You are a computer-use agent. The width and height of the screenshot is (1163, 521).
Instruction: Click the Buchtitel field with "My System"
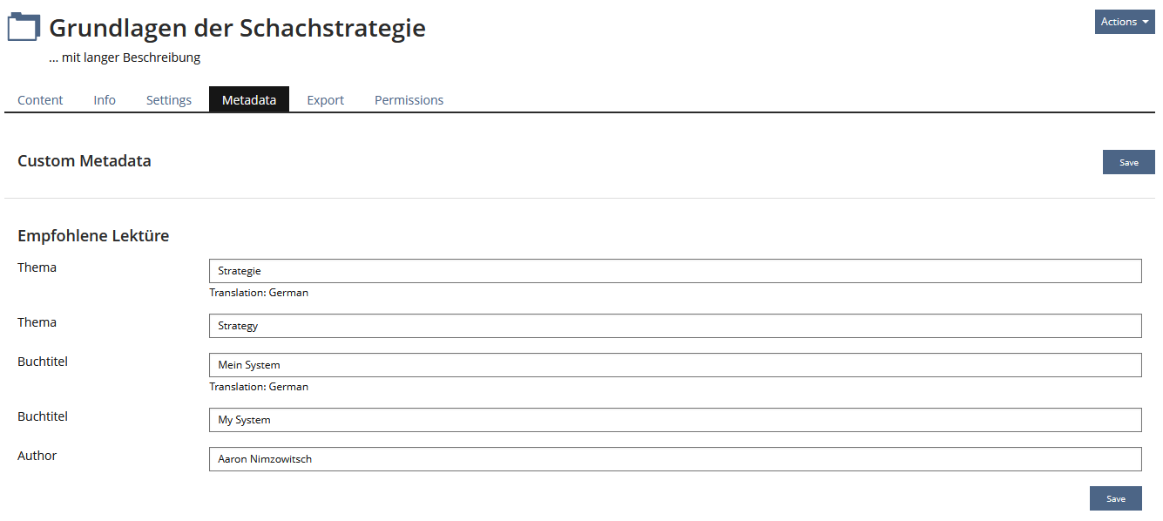point(675,420)
